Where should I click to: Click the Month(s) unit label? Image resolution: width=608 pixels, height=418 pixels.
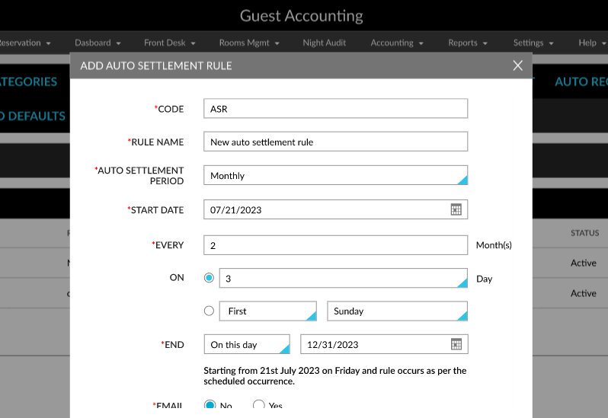click(494, 245)
